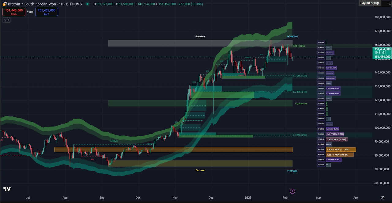Select the 2.906T KRW (8.07%) volume bar
The width and height of the screenshot is (392, 203).
[x=337, y=139]
